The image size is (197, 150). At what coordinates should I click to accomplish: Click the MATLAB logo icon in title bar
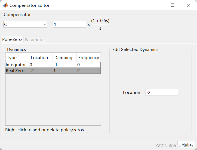5,5
